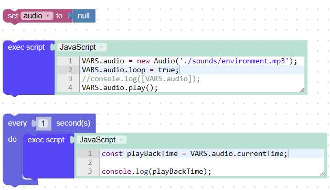Open the audio variable dropdown
This screenshot has width=330, height=190.
click(37, 16)
